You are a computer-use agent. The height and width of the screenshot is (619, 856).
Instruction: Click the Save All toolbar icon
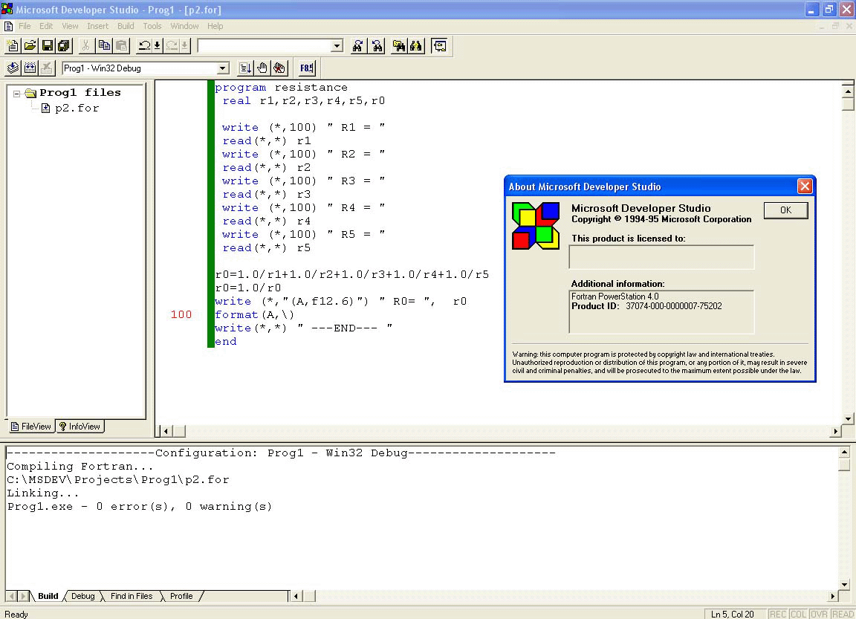(64, 46)
